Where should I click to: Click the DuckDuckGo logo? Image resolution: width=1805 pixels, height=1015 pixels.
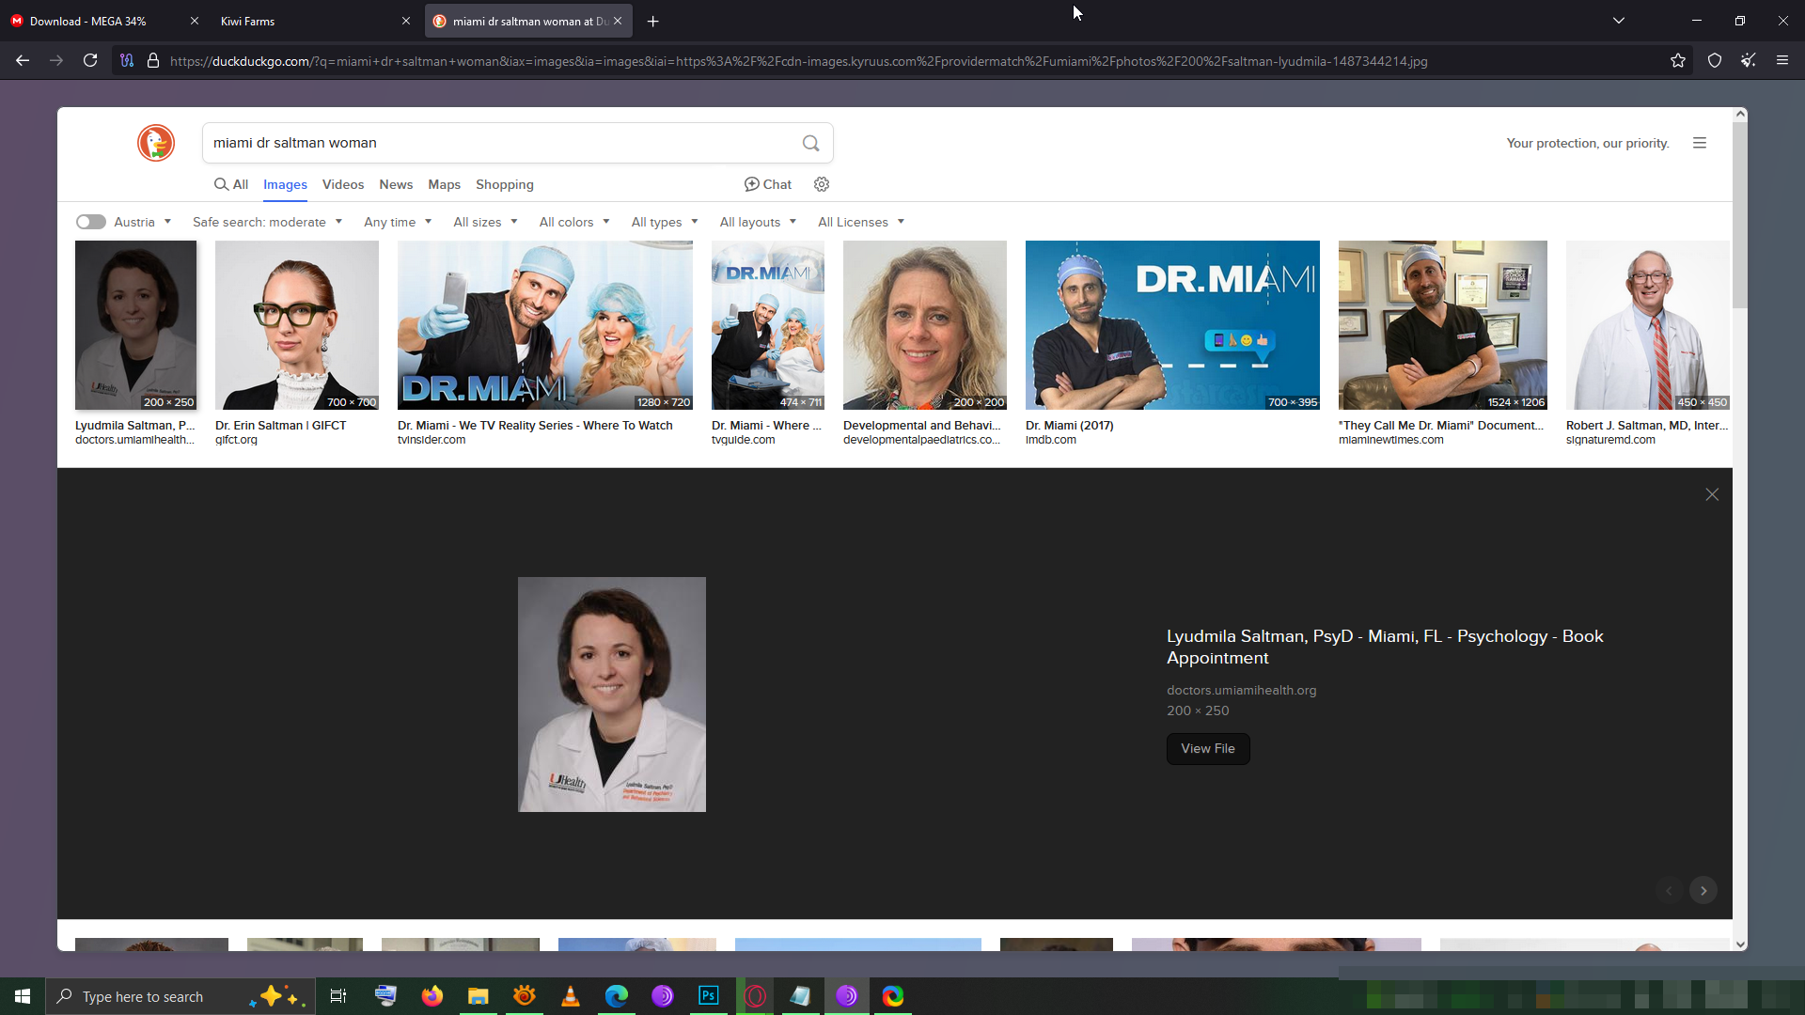coord(156,143)
